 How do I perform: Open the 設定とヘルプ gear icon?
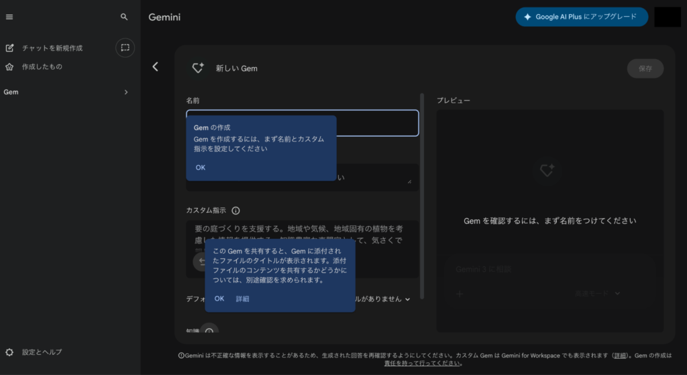[9, 352]
